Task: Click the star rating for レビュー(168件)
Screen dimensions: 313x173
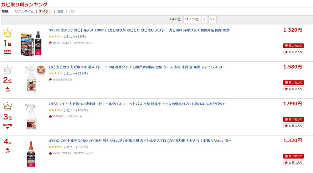Action: tap(55, 110)
